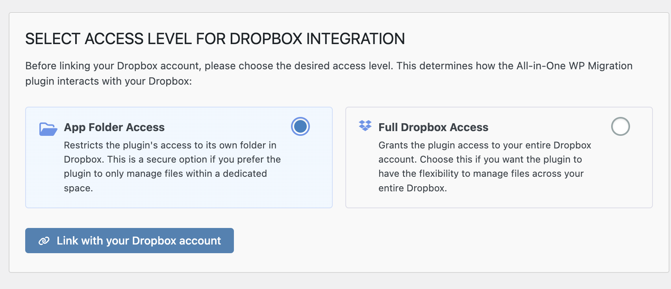Click 'This is a secure option' text line
671x289 pixels.
click(x=194, y=159)
